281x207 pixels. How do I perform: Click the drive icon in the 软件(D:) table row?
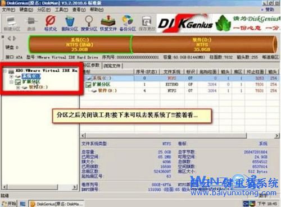coord(94,91)
